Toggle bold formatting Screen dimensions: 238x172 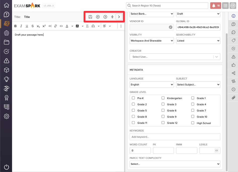click(x=15, y=26)
